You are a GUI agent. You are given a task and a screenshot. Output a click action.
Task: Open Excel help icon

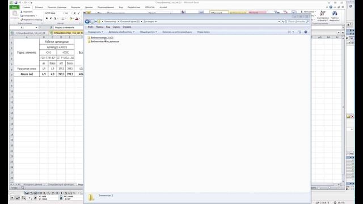331,7
